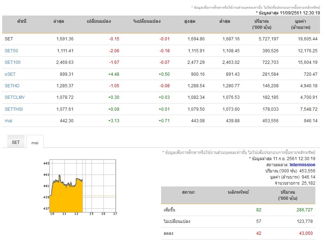324x242 pixels.
Task: Click the ลดลง decliners count 42
Action: pos(259,233)
